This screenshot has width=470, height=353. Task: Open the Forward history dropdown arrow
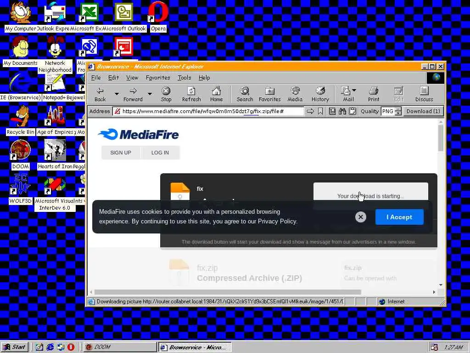tap(150, 94)
